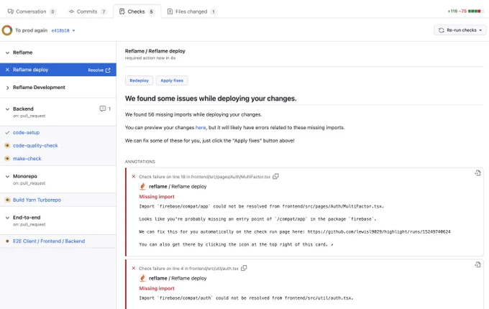Open the auth.tsx check failure line link
This screenshot has width=489, height=309.
click(188, 269)
